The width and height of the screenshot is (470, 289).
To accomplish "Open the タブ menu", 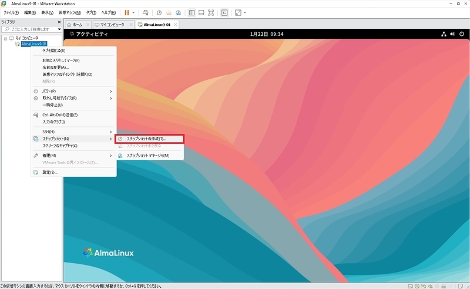I will click(x=91, y=12).
